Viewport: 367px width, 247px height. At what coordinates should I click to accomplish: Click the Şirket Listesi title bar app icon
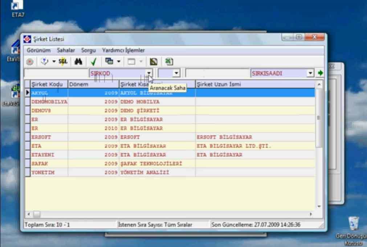pyautogui.click(x=27, y=39)
